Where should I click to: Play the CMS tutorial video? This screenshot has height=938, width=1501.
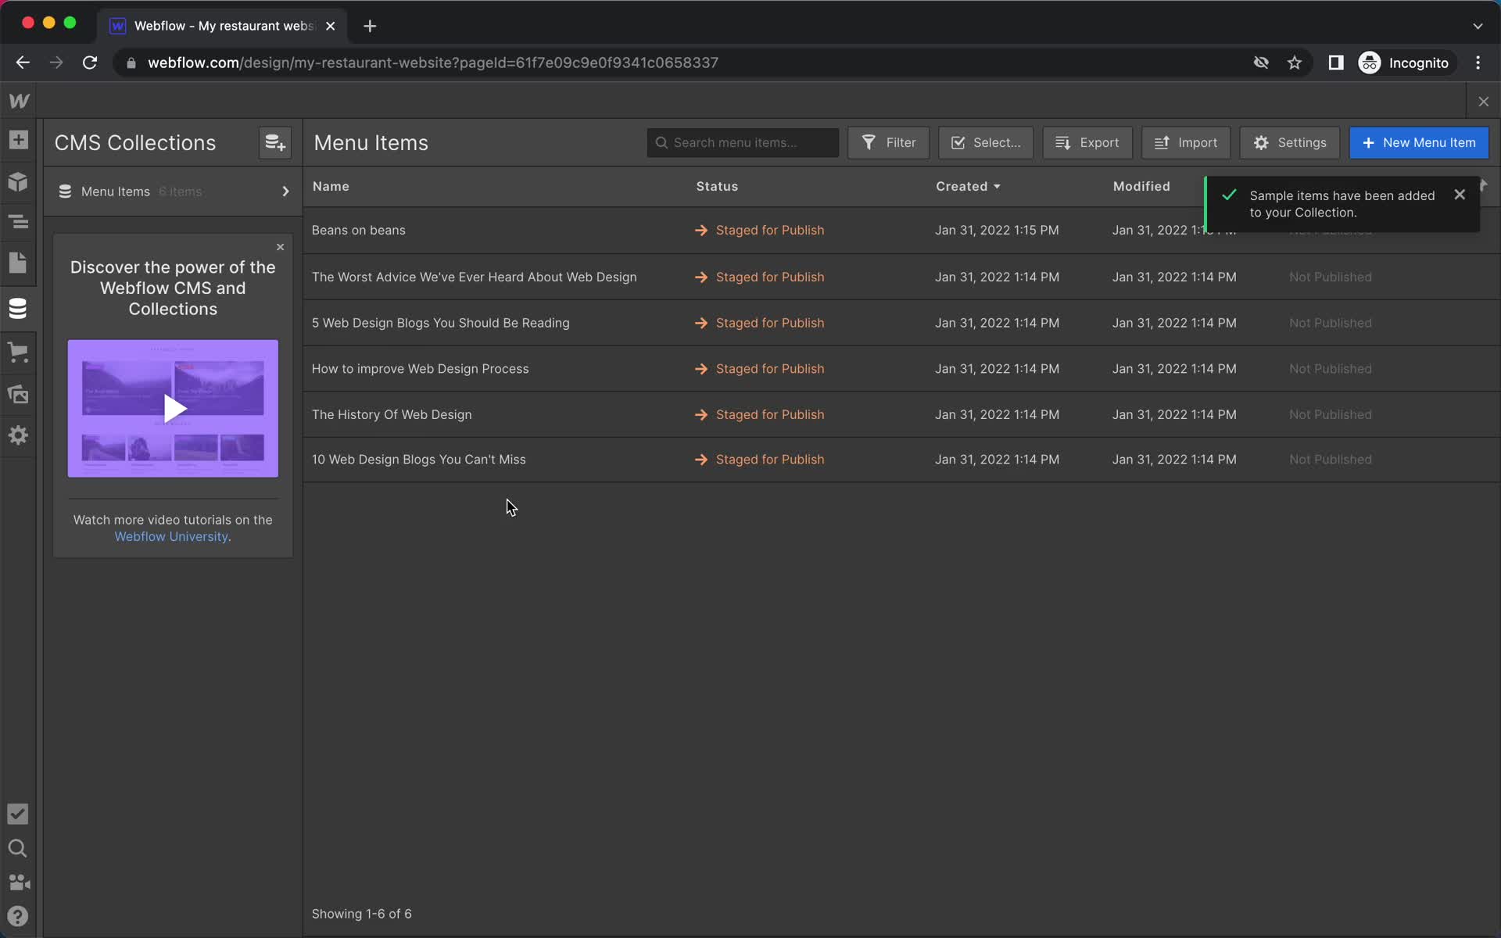(x=174, y=408)
